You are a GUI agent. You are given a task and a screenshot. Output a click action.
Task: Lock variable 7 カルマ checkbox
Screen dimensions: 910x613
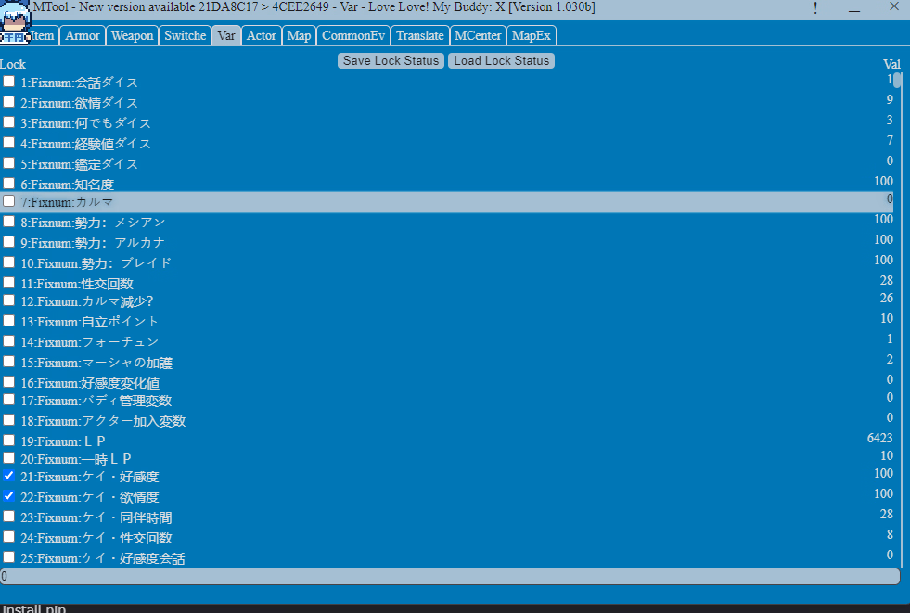(x=8, y=201)
